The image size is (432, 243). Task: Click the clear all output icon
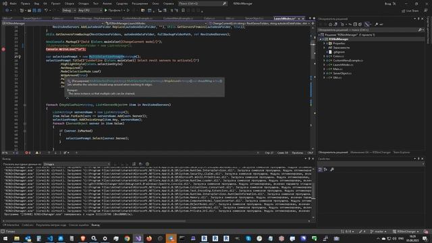(x=134, y=164)
